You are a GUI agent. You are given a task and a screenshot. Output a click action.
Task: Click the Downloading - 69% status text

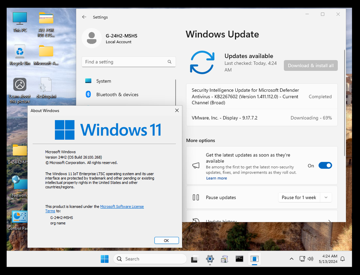point(311,118)
